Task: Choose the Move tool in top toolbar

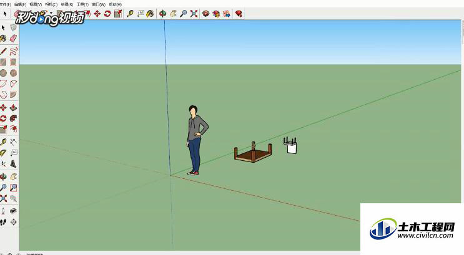Action: tap(97, 14)
